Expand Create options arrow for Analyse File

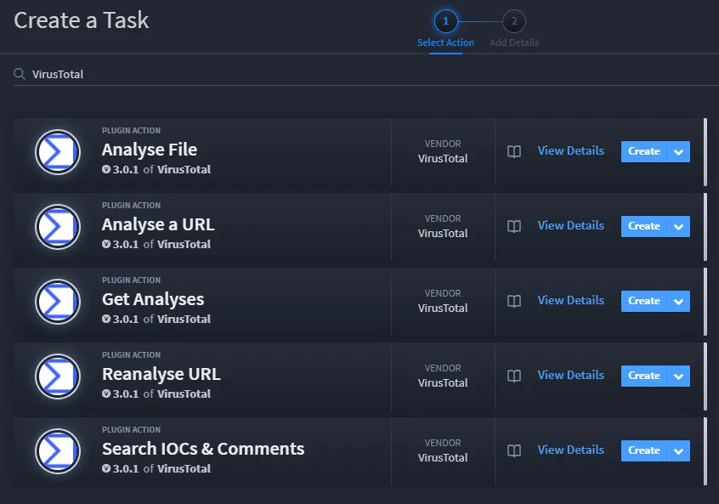(679, 152)
